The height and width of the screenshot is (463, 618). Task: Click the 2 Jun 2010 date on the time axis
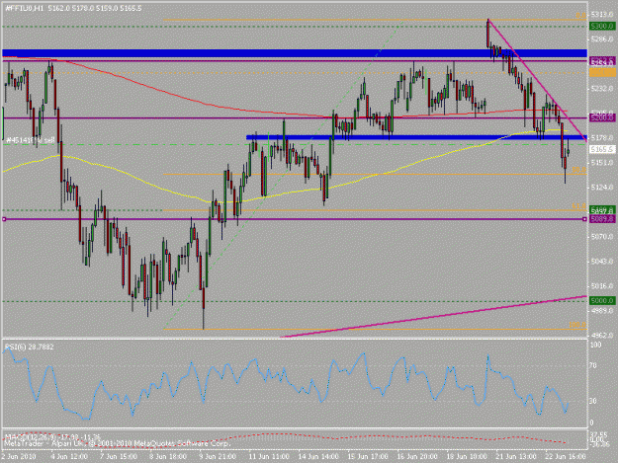[19, 457]
